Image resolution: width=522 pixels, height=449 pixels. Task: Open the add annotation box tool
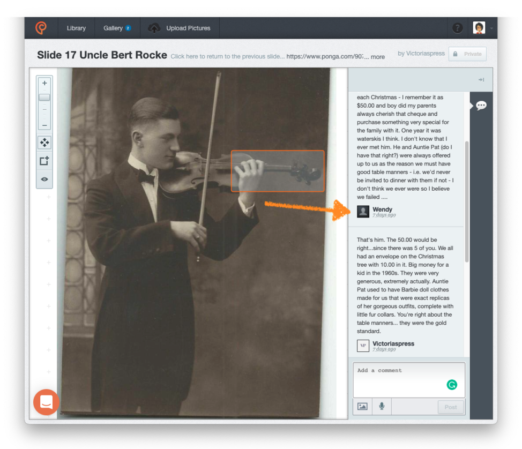44,160
